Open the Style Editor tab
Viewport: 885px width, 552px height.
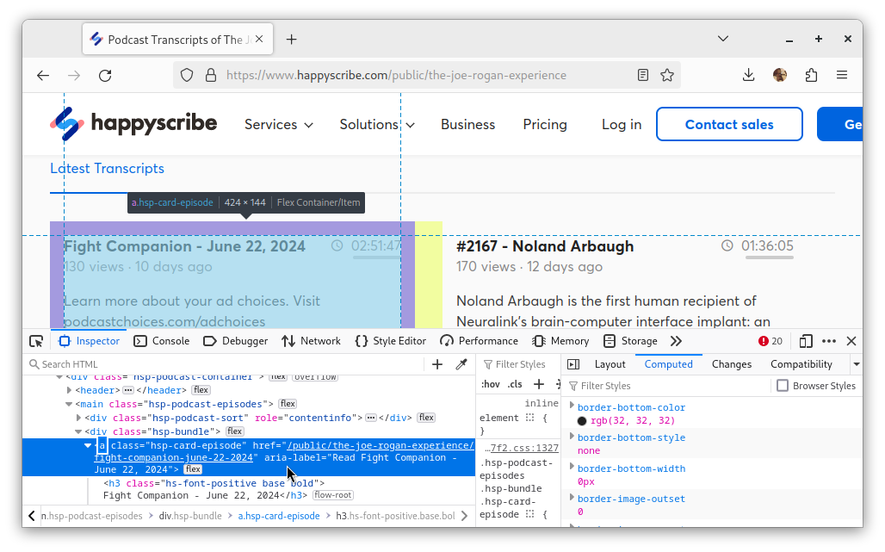391,341
